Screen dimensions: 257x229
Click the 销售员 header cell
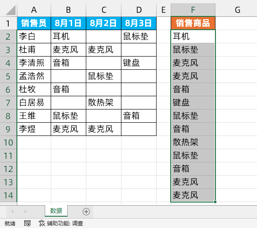pyautogui.click(x=34, y=23)
